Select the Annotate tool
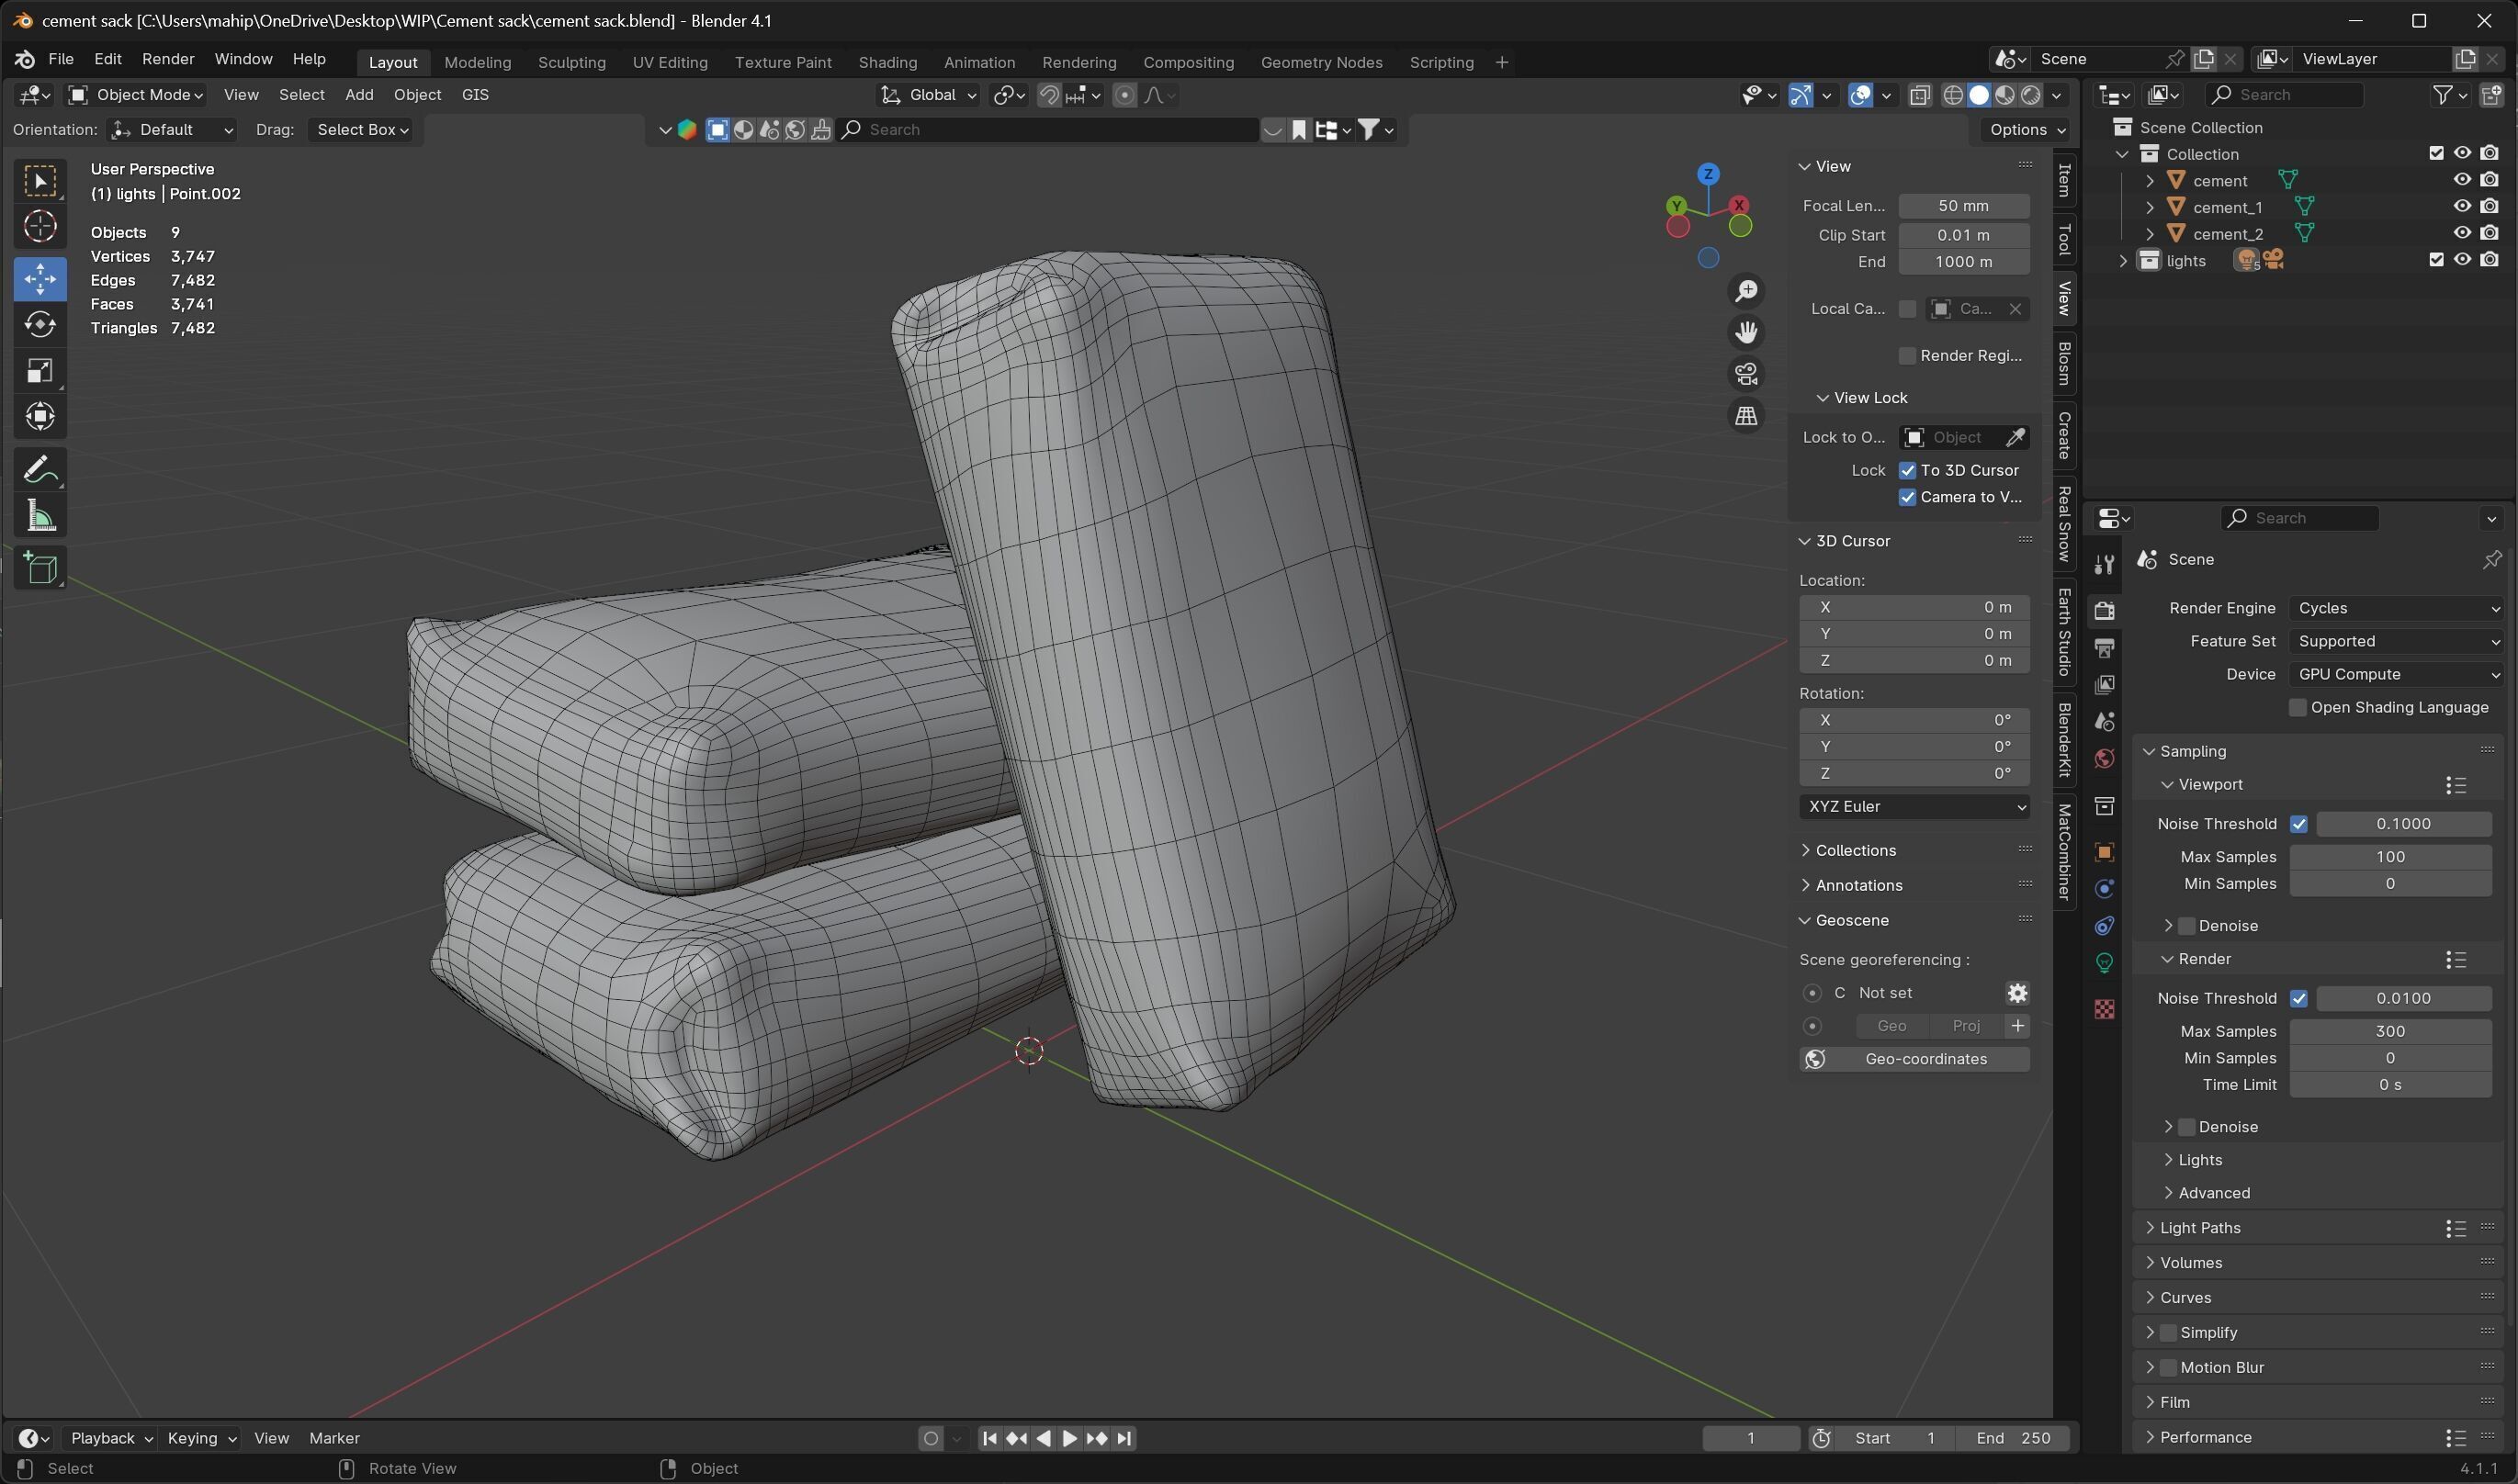The height and width of the screenshot is (1484, 2518). point(40,469)
